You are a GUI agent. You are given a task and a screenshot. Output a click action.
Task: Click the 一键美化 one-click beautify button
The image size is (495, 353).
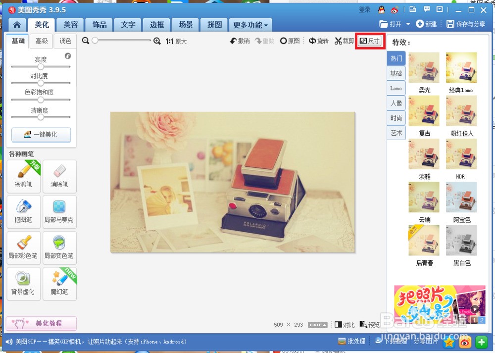[41, 135]
